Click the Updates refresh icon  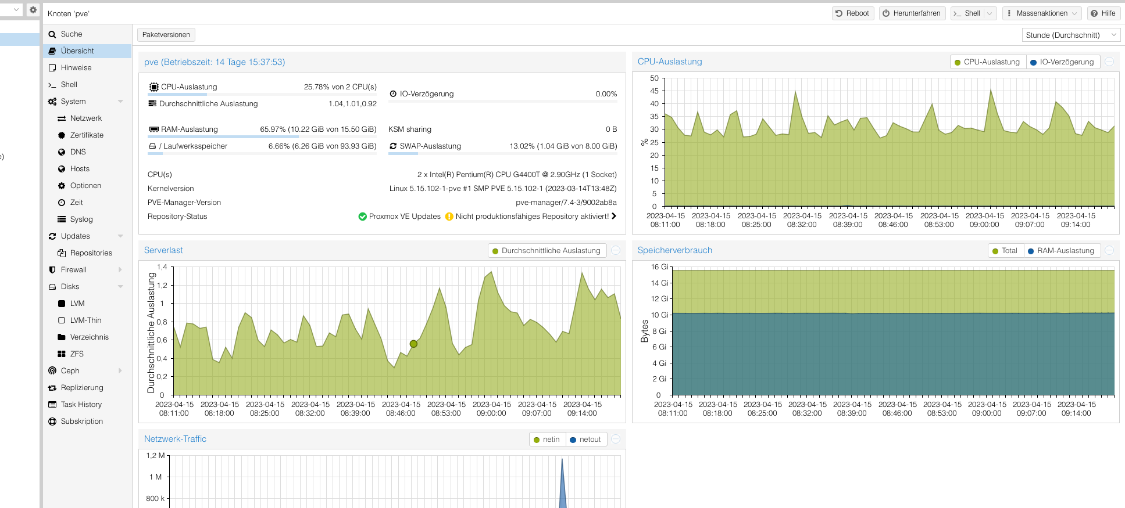click(x=52, y=236)
